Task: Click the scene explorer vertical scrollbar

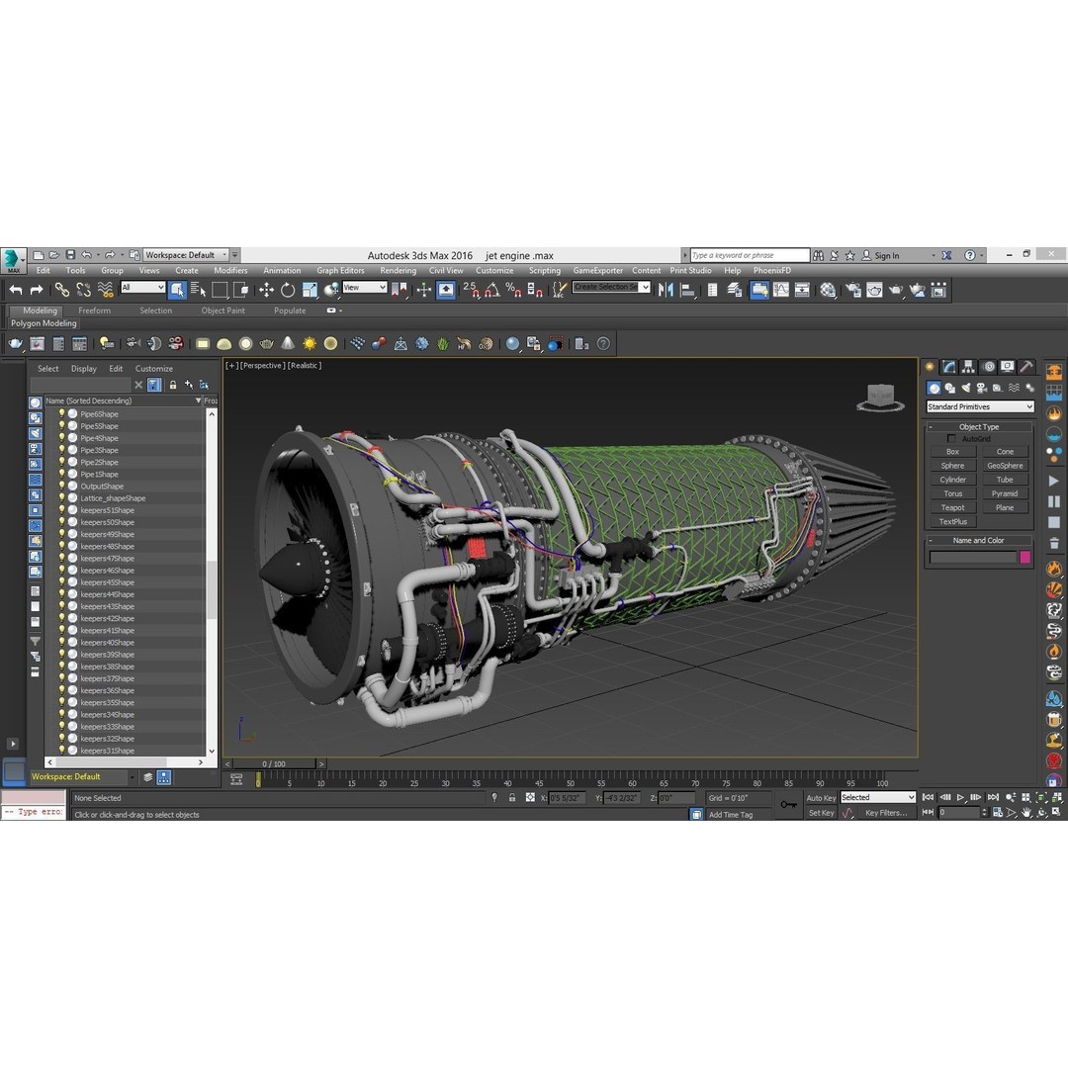Action: pos(212,582)
